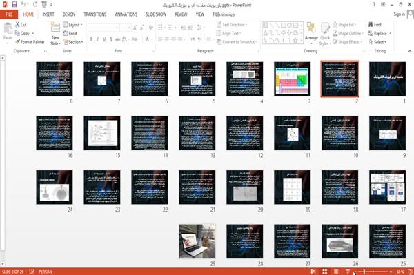The height and width of the screenshot is (275, 414).
Task: Select Slide Sorter view icon in status bar
Action: coord(325,272)
